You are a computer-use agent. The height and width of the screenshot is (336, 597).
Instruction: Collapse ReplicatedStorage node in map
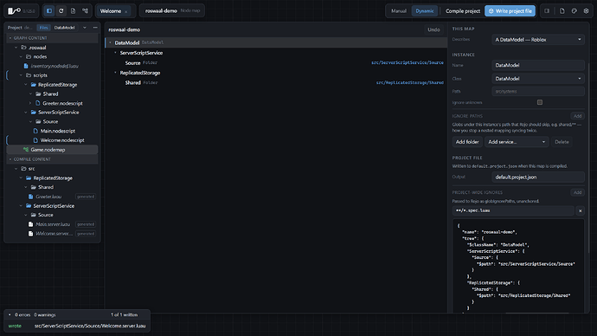116,73
